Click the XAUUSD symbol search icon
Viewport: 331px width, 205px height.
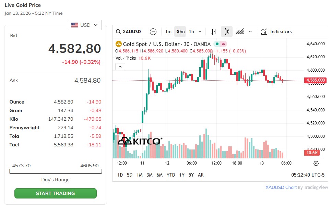click(x=118, y=32)
